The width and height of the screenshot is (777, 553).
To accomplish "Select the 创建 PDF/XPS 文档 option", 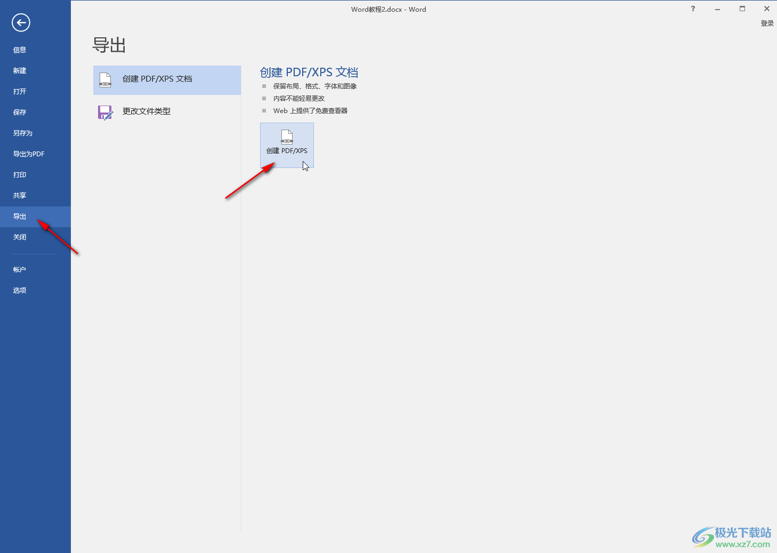I will (x=167, y=80).
